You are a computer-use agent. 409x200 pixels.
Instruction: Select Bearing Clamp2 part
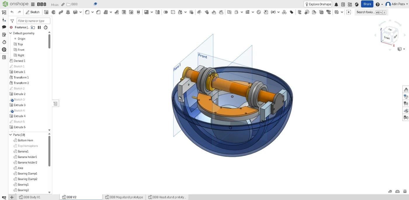coord(27,179)
